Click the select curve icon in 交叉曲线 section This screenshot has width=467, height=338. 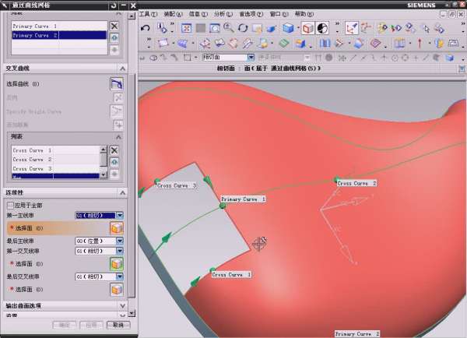click(116, 84)
